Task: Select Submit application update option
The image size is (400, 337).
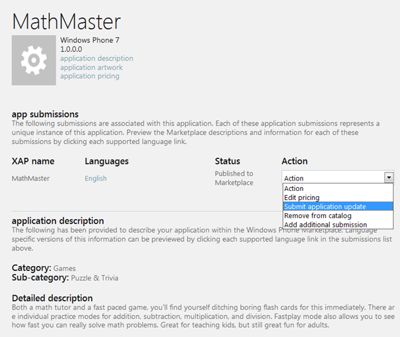Action: (338, 206)
